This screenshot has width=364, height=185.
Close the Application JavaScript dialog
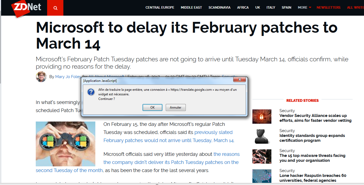239,79
